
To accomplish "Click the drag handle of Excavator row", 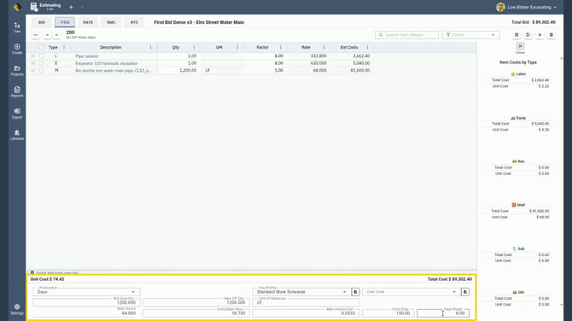I will [x=32, y=63].
